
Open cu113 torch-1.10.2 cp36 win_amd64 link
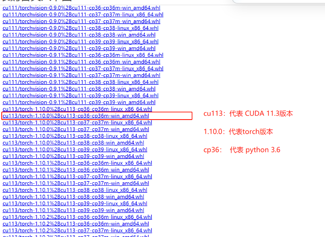tap(76, 224)
